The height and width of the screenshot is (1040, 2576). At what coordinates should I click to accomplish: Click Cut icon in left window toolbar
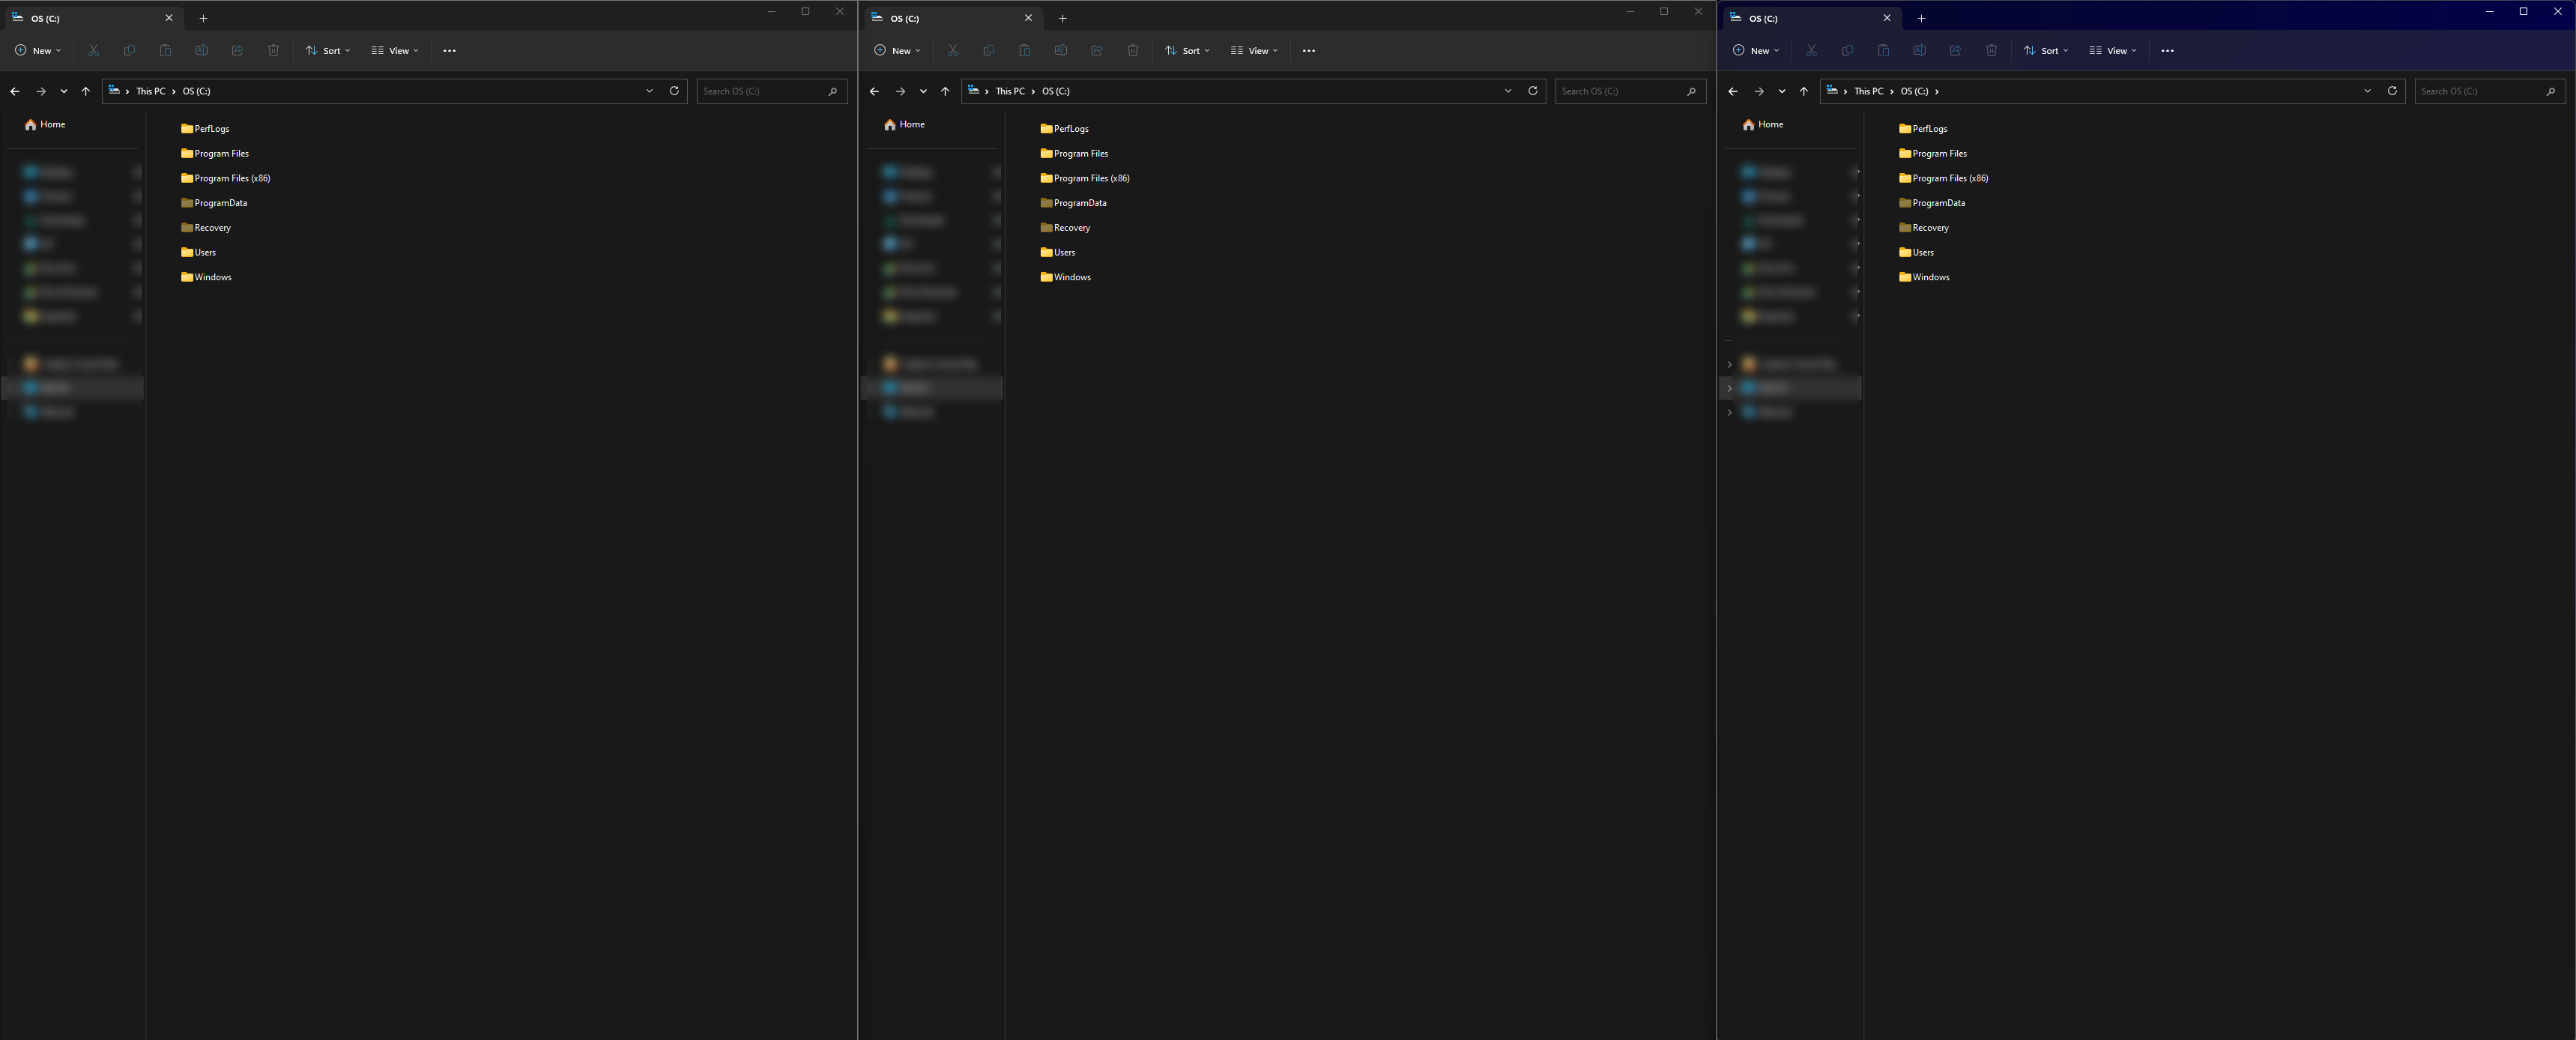[93, 50]
